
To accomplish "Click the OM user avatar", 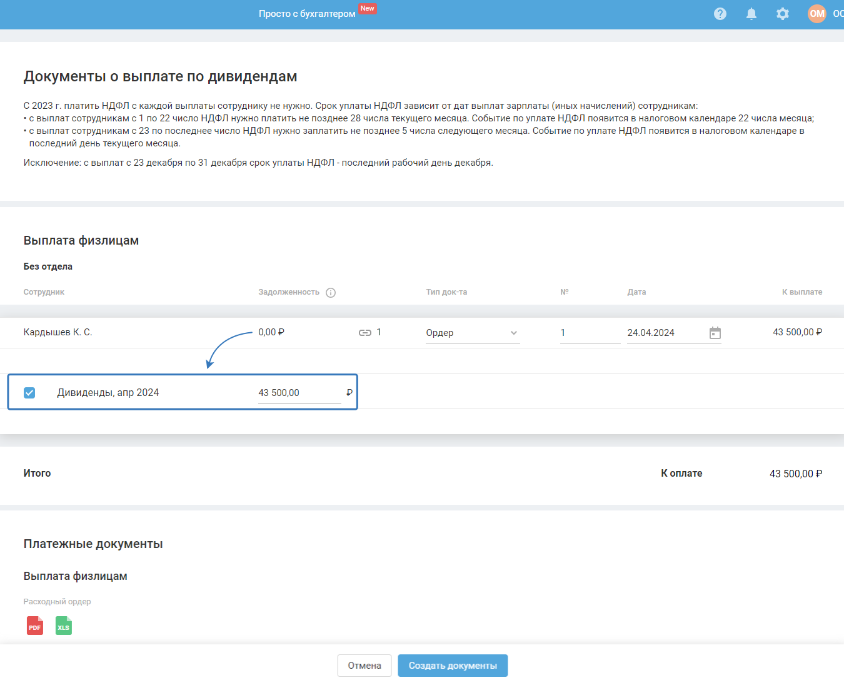I will 816,14.
